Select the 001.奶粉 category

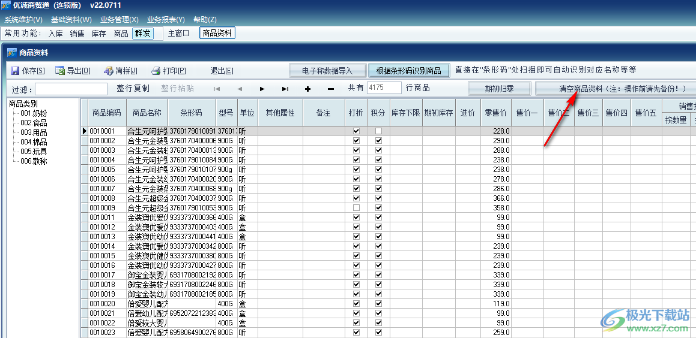click(x=34, y=113)
